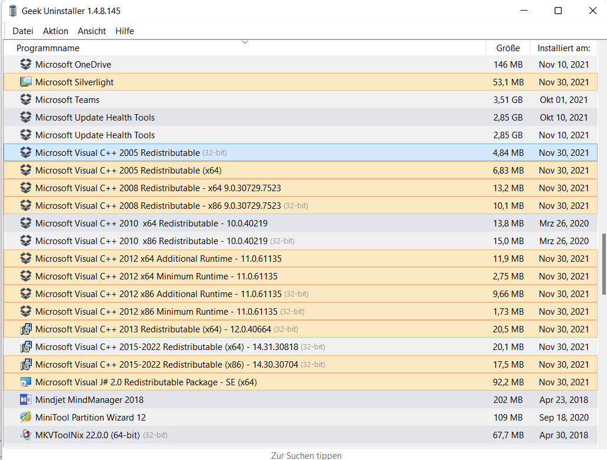The image size is (607, 460).
Task: Click the Sep 18, 2020 install date
Action: point(563,418)
